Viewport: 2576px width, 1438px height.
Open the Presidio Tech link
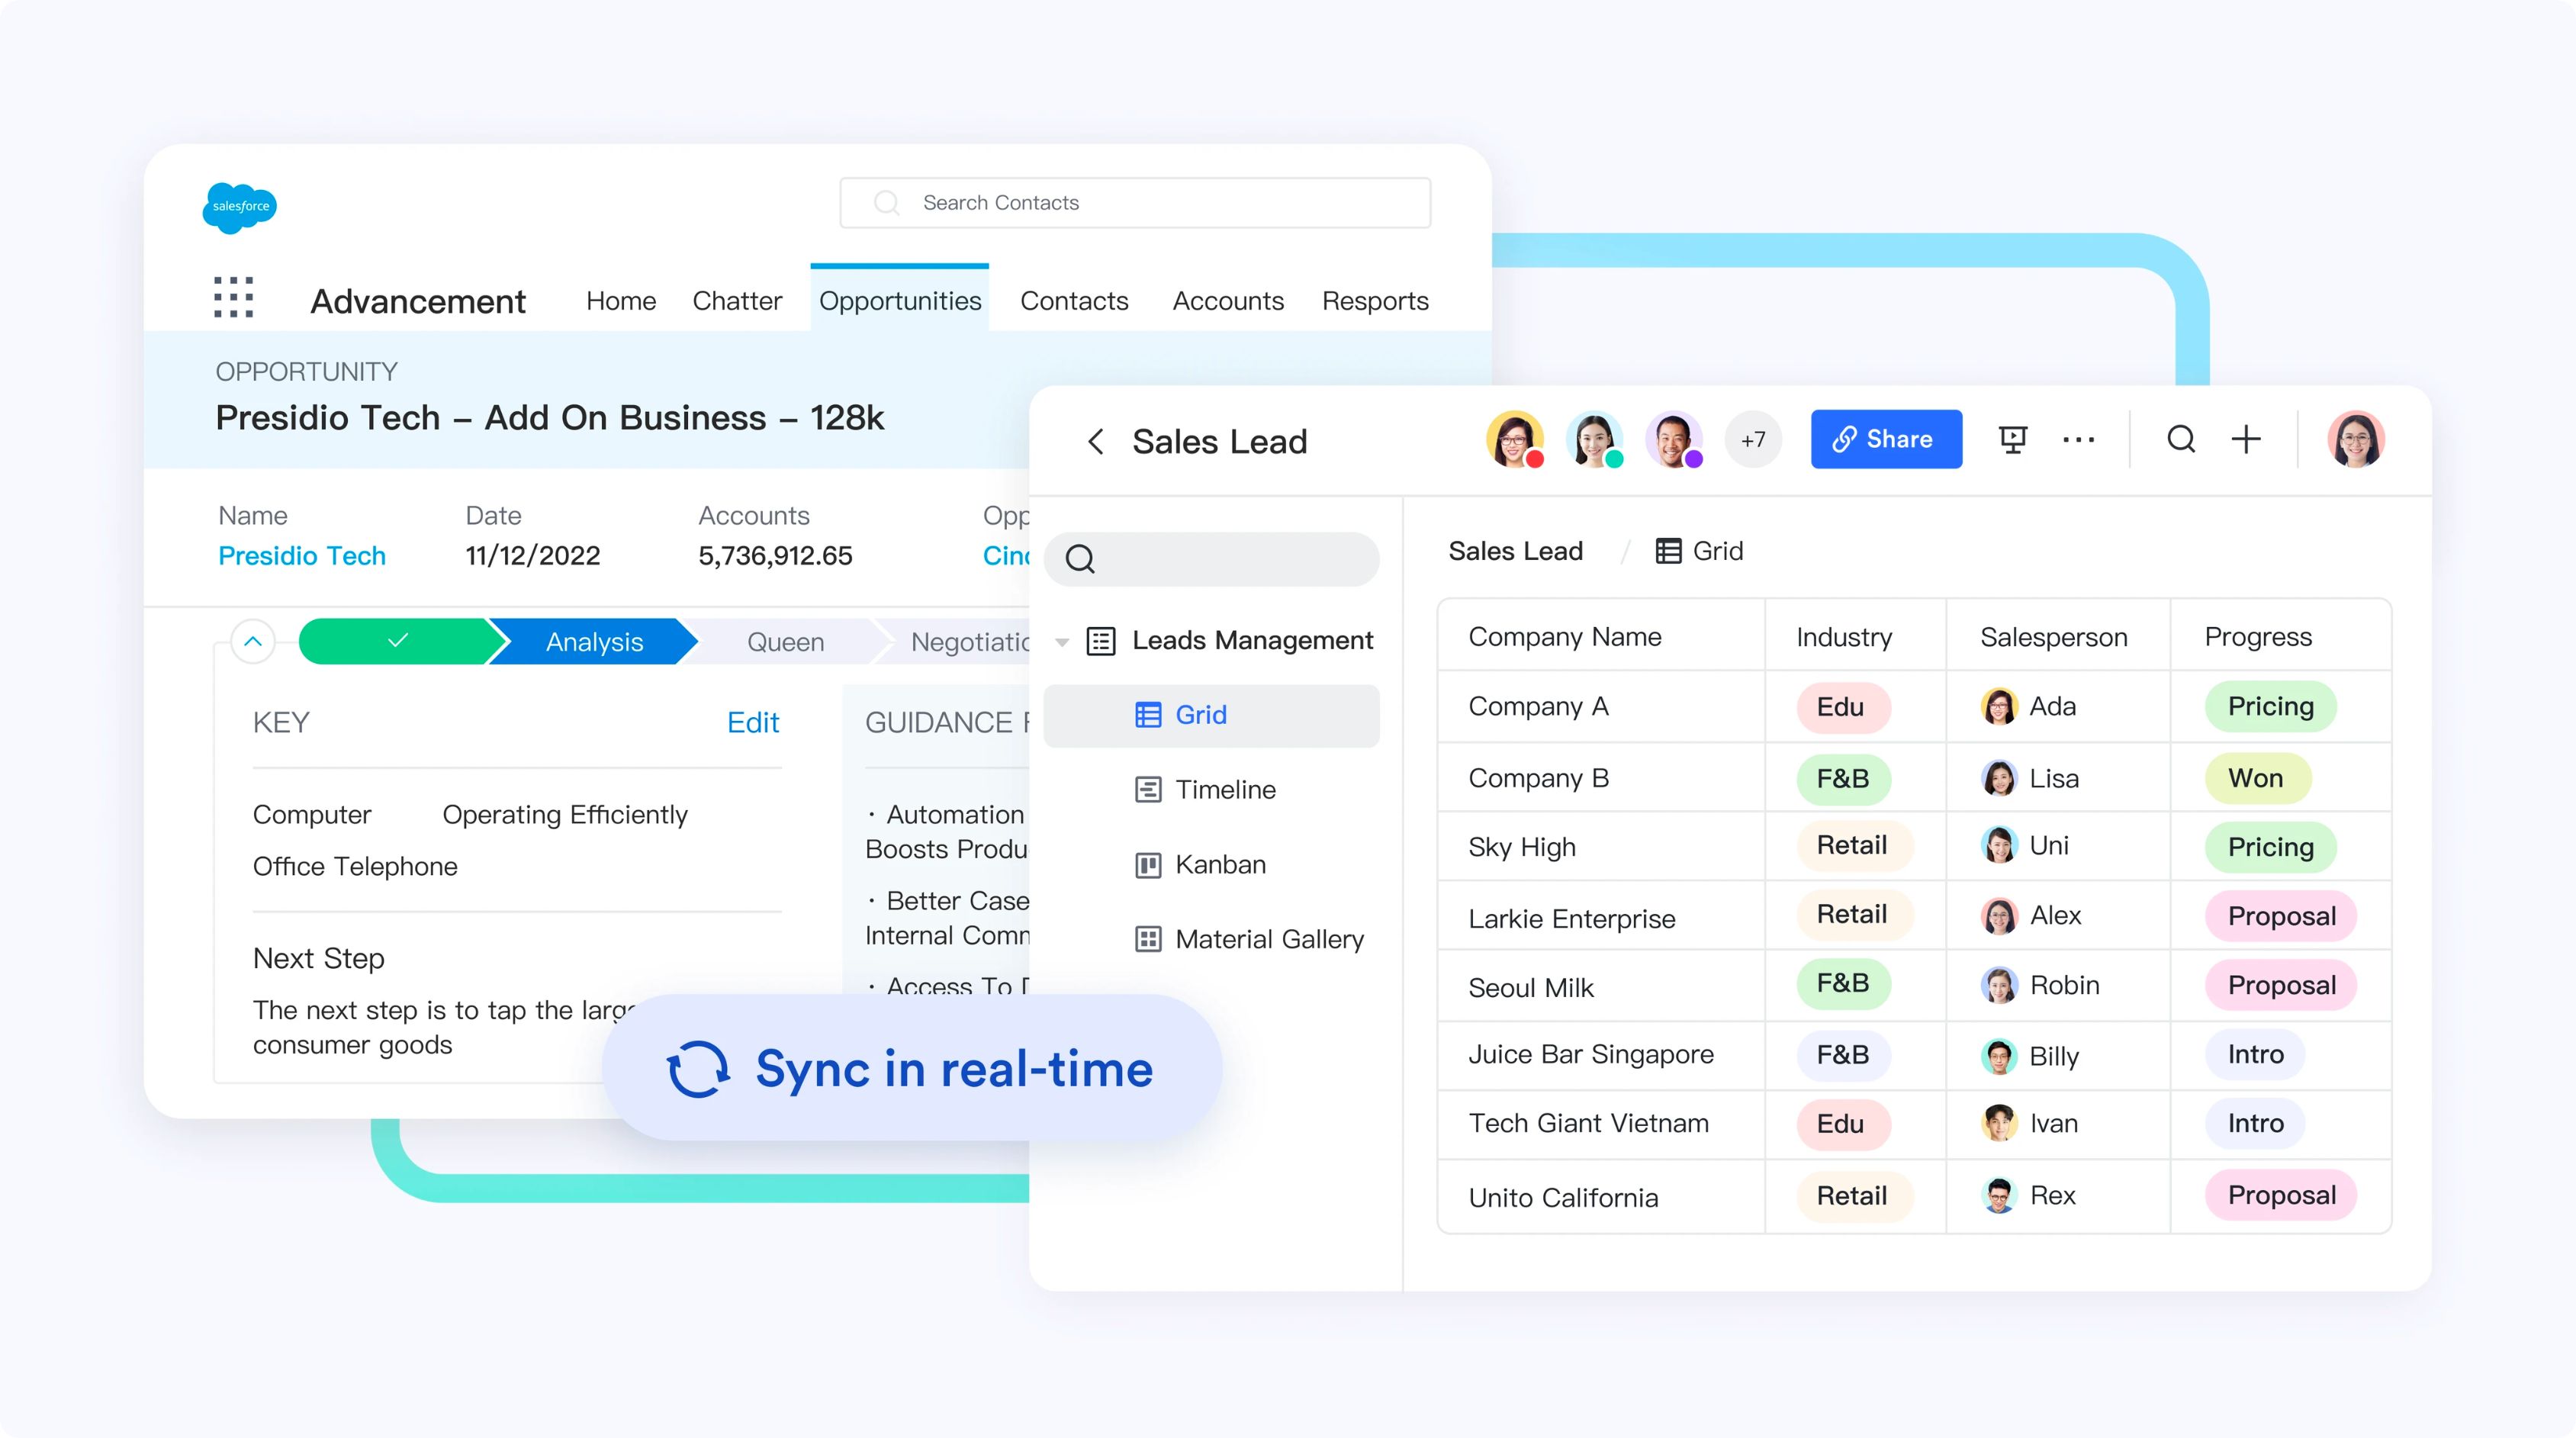click(301, 556)
